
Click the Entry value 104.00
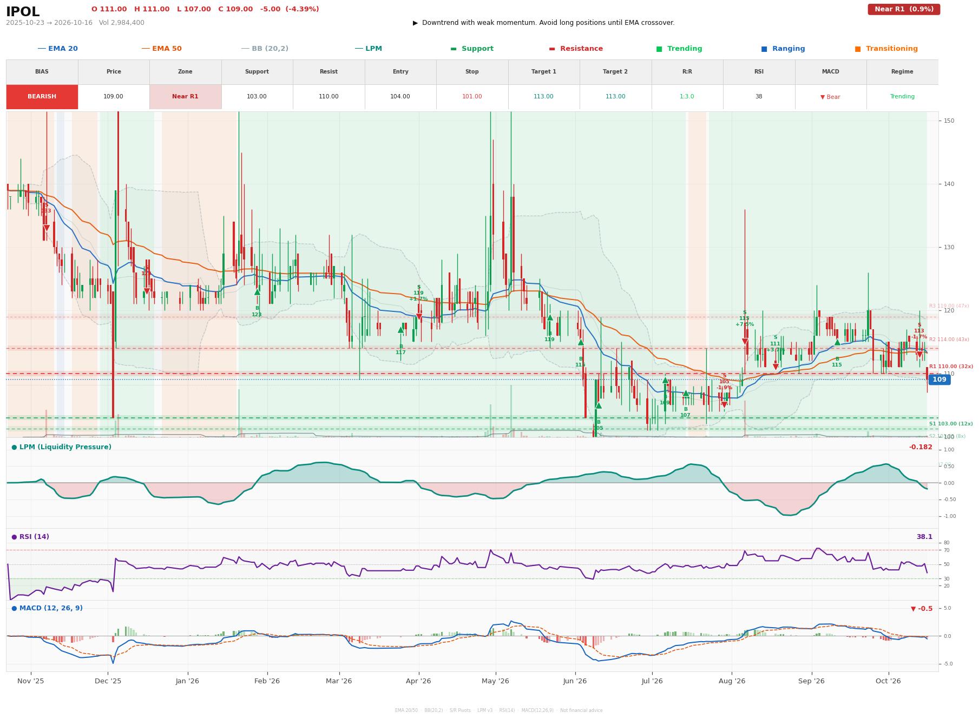tap(400, 97)
